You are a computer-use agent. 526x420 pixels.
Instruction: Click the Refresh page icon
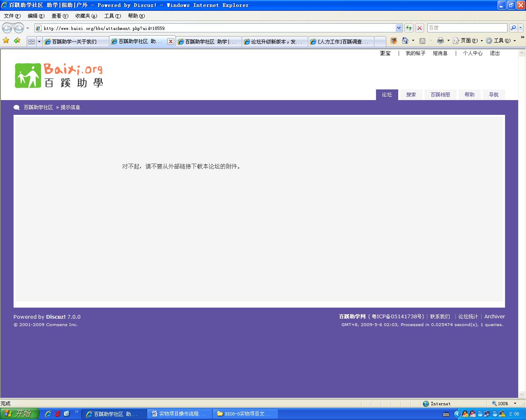point(409,28)
